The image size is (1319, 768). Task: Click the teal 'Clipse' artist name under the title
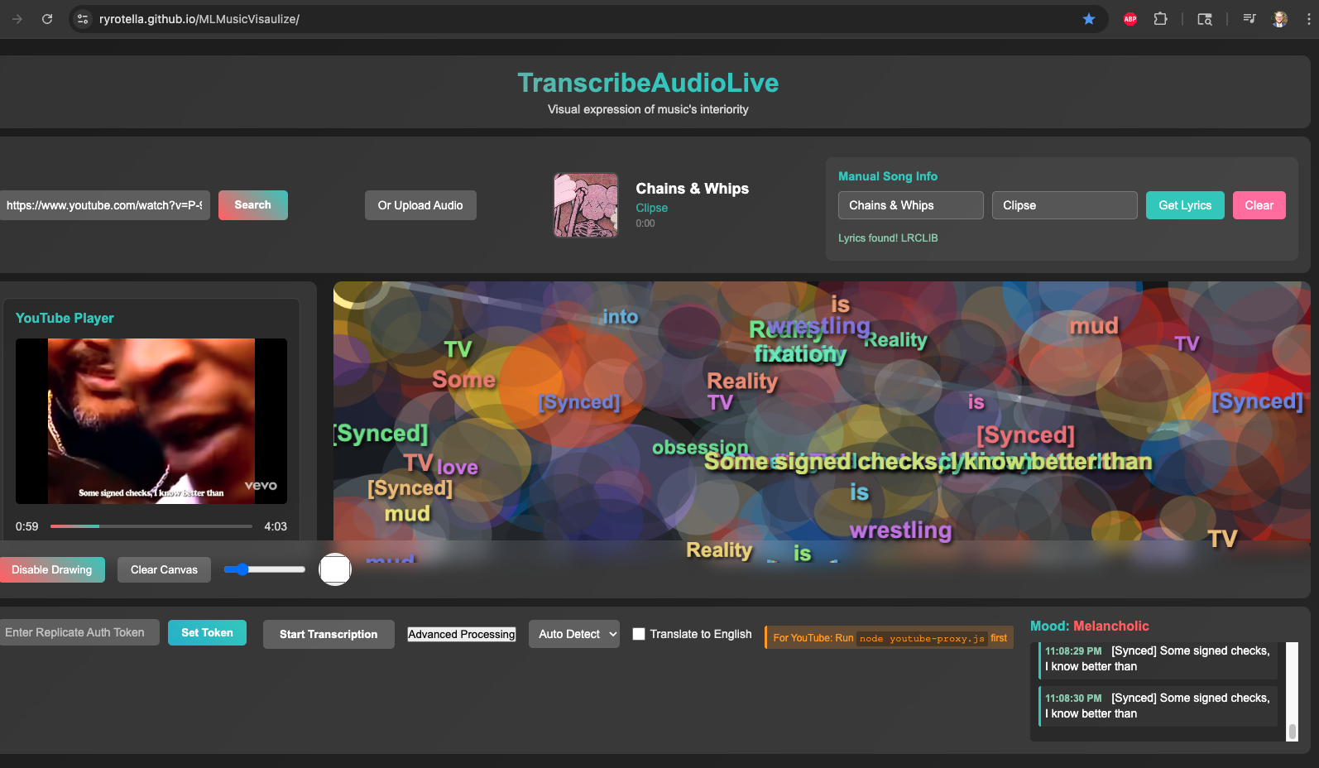(x=652, y=208)
